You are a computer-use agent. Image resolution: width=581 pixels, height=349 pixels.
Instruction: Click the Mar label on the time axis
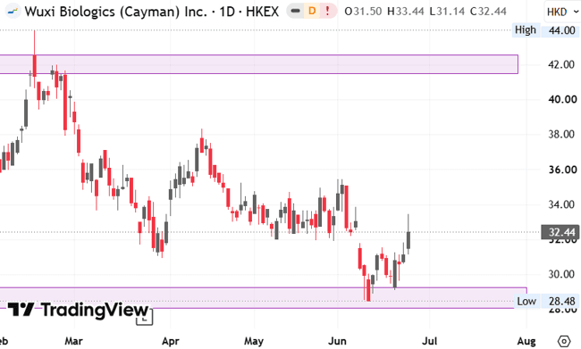click(73, 341)
